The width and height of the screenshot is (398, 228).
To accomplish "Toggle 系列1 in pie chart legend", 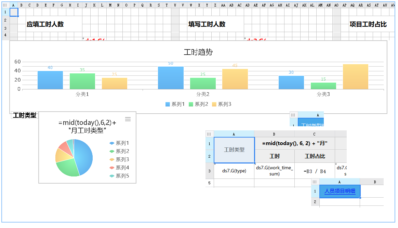I will coord(119,143).
